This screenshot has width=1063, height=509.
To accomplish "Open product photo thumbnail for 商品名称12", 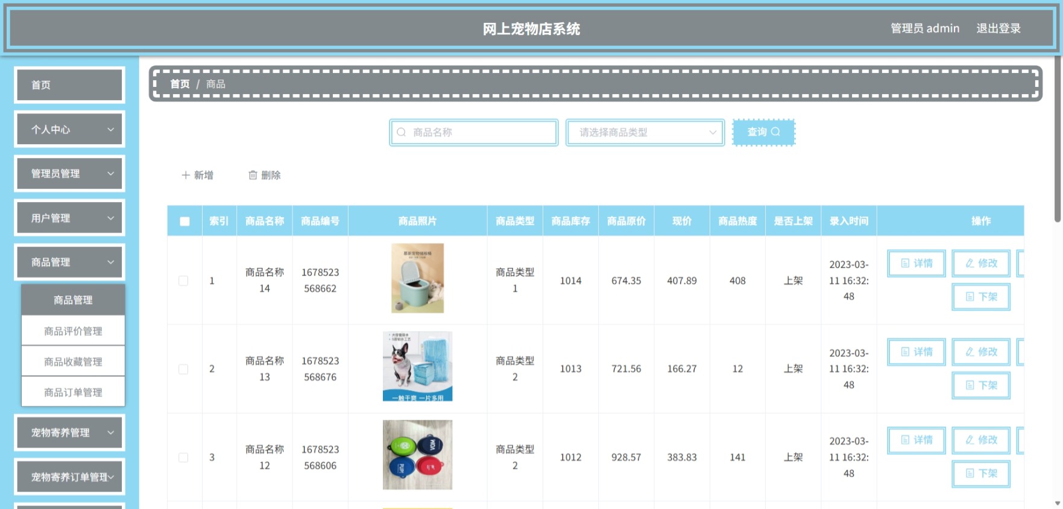I will click(417, 455).
